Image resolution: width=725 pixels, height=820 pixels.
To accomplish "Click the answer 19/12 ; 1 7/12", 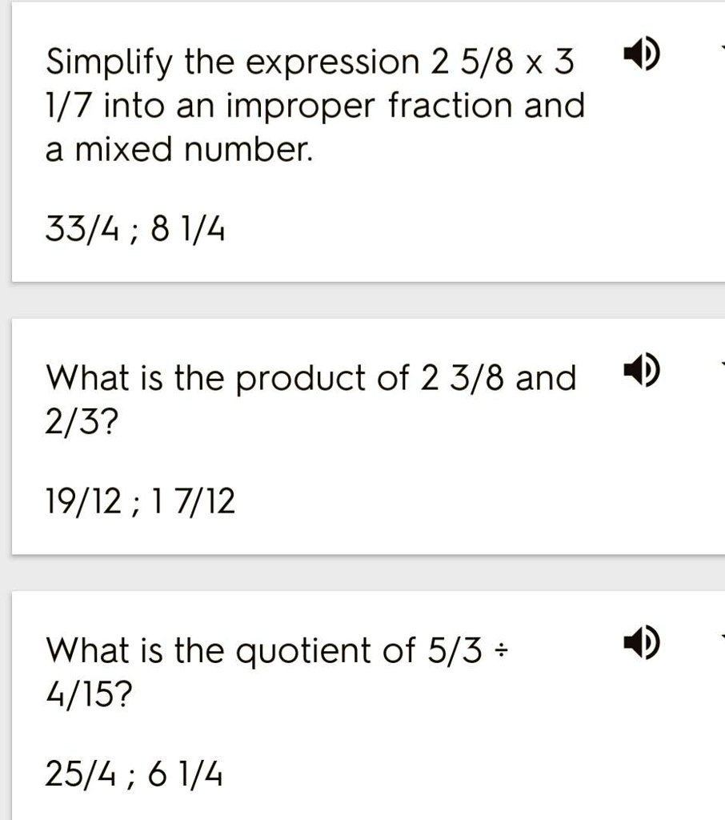I will click(x=140, y=501).
